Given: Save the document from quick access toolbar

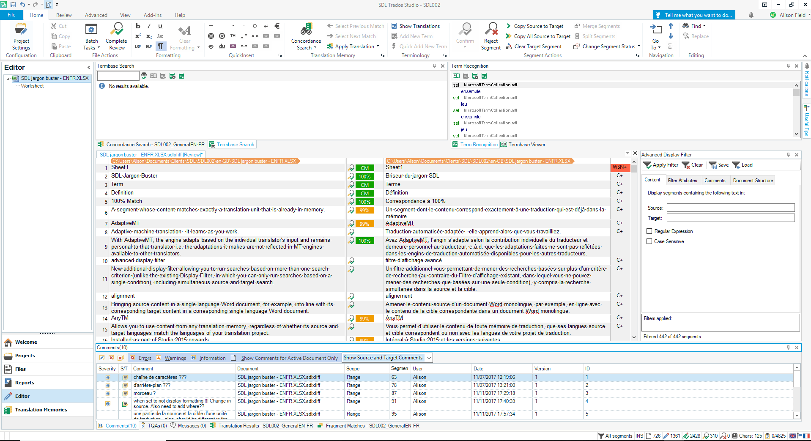Looking at the screenshot, I should (x=13, y=5).
